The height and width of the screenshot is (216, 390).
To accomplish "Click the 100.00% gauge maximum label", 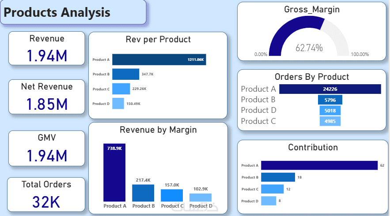I will click(x=360, y=54).
